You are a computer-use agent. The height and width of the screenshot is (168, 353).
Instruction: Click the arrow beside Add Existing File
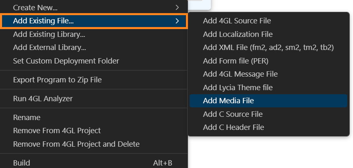[177, 21]
